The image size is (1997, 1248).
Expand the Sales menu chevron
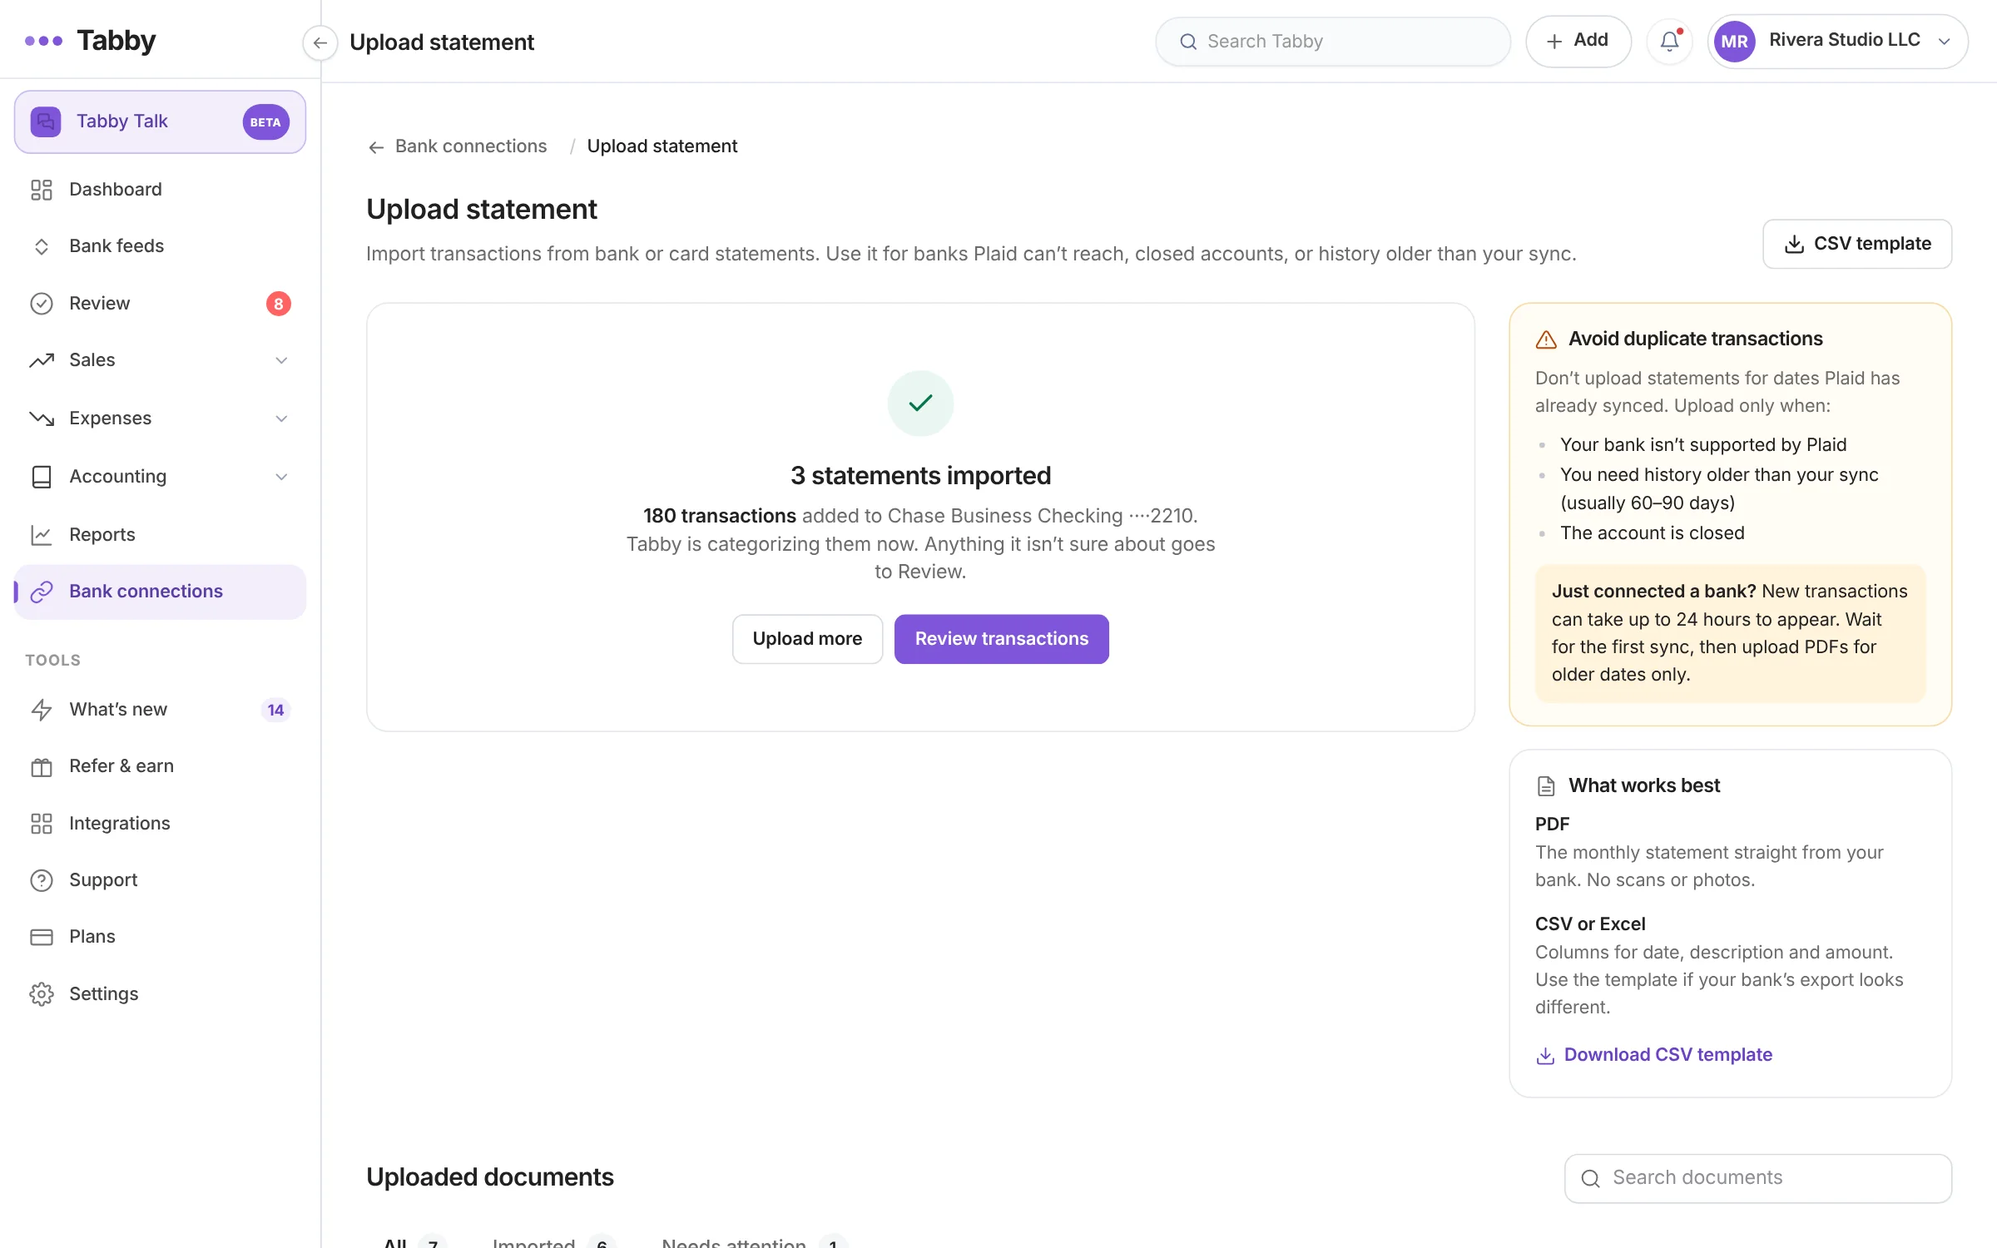coord(281,360)
